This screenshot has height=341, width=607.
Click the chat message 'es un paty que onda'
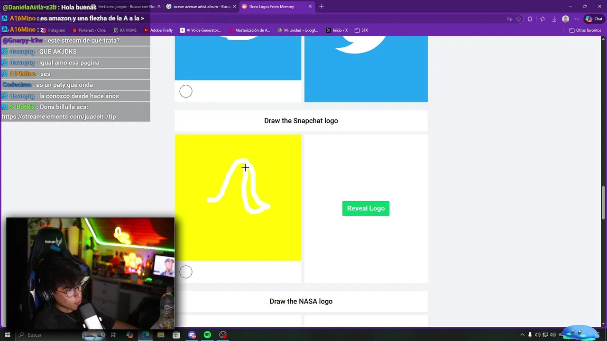[x=64, y=85]
